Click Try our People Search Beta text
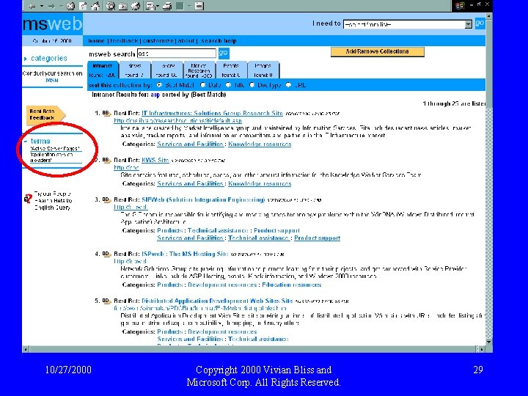 [54, 201]
